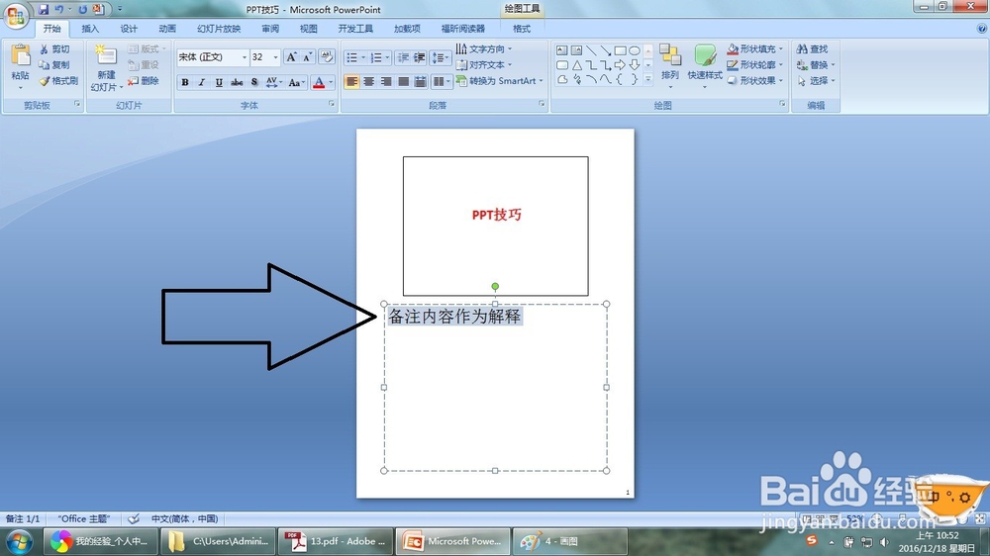
Task: Open the font size 32 dropdown
Action: (275, 57)
